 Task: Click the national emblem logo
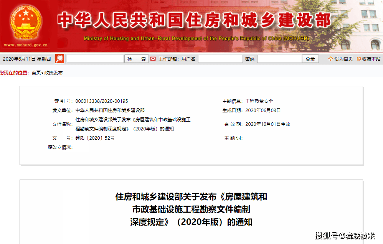coord(26,23)
